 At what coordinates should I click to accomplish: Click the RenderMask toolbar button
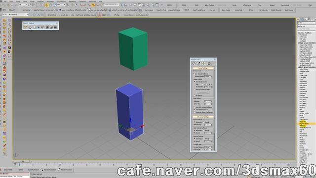click(x=238, y=10)
